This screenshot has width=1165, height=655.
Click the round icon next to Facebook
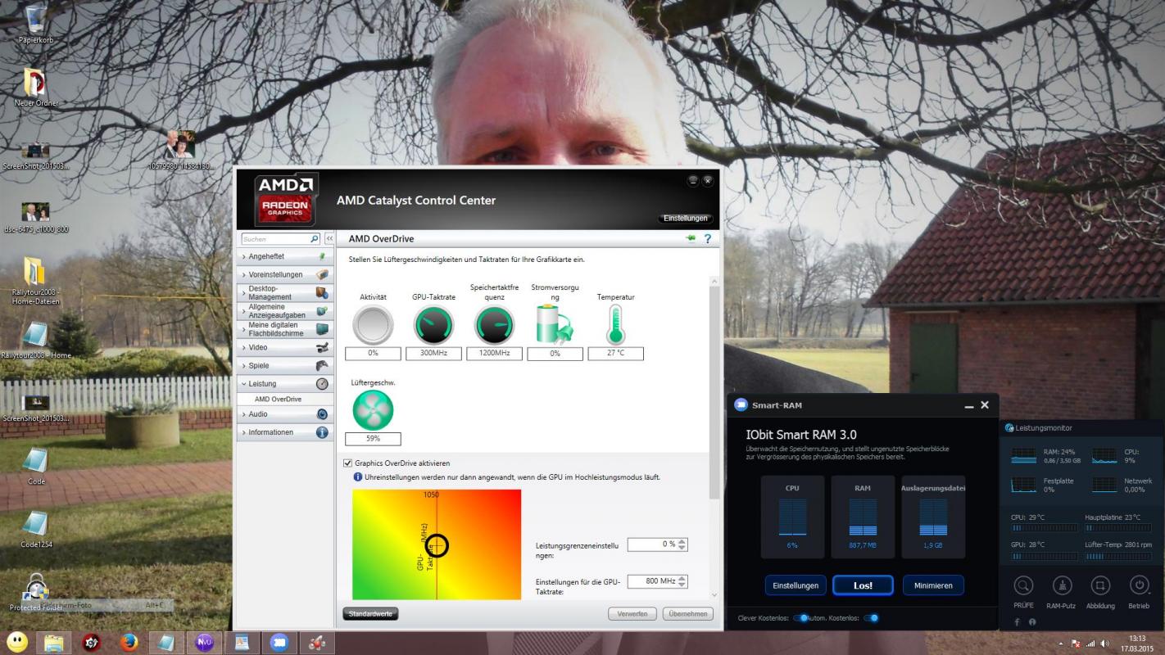[x=1032, y=622]
